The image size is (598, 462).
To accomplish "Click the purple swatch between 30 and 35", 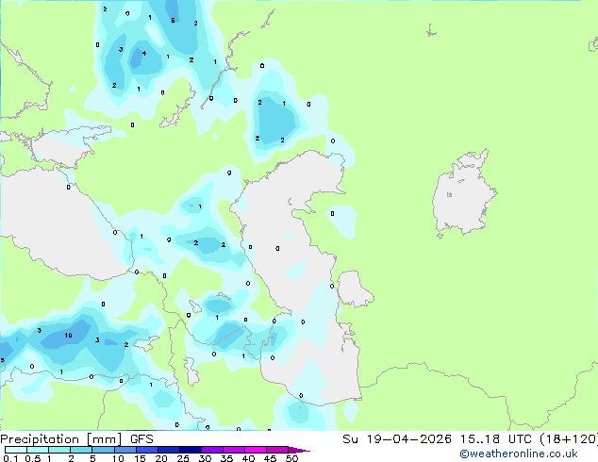I will (x=211, y=450).
